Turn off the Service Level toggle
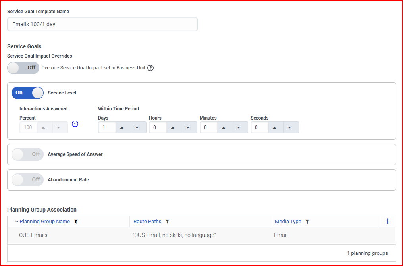Viewport: 403px width, 266px height. click(x=27, y=93)
